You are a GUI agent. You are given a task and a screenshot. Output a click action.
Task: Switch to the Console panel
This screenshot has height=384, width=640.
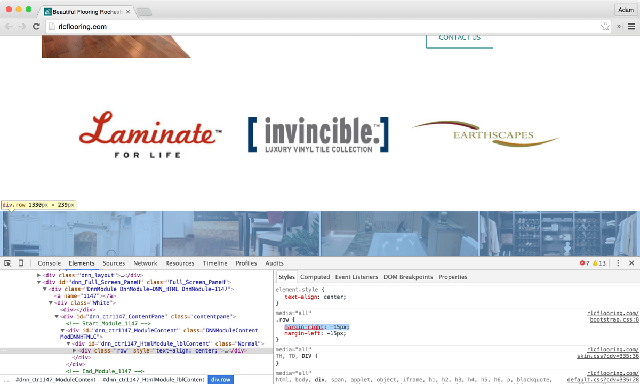(x=49, y=263)
